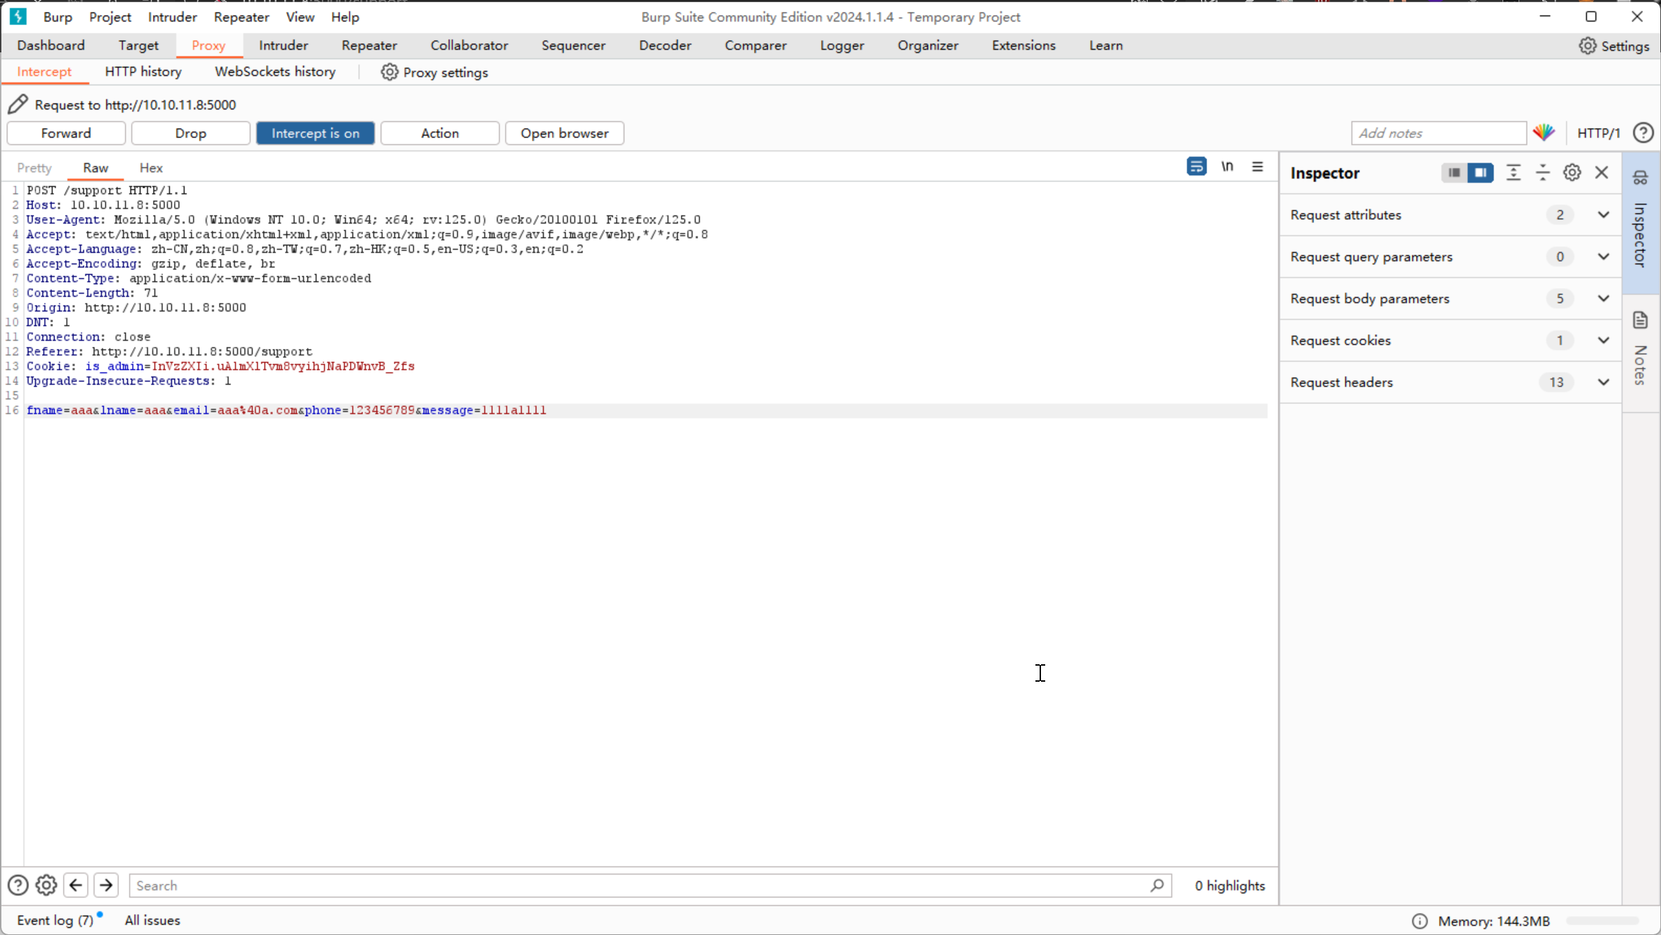This screenshot has height=935, width=1661.
Task: Open All issues in status bar
Action: 152,920
